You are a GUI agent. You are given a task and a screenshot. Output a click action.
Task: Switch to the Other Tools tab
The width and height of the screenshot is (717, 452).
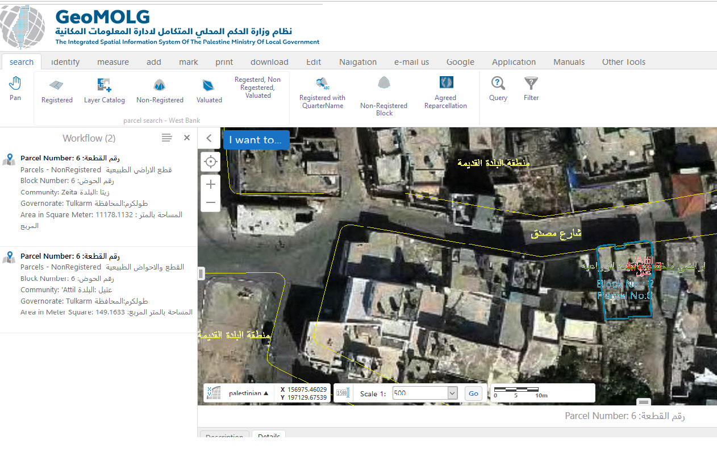tap(624, 62)
